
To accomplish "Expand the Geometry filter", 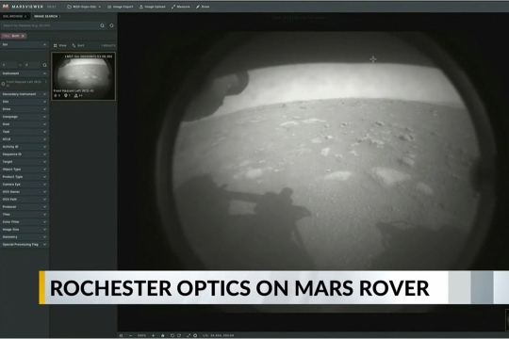I will (25, 236).
